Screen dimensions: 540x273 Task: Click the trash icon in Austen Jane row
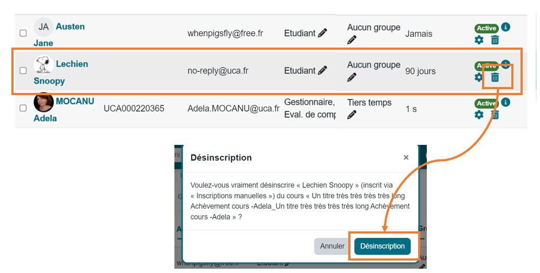pos(495,39)
